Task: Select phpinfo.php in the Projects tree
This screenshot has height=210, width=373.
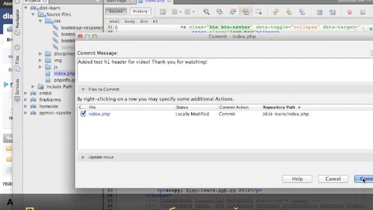Action: click(64, 80)
